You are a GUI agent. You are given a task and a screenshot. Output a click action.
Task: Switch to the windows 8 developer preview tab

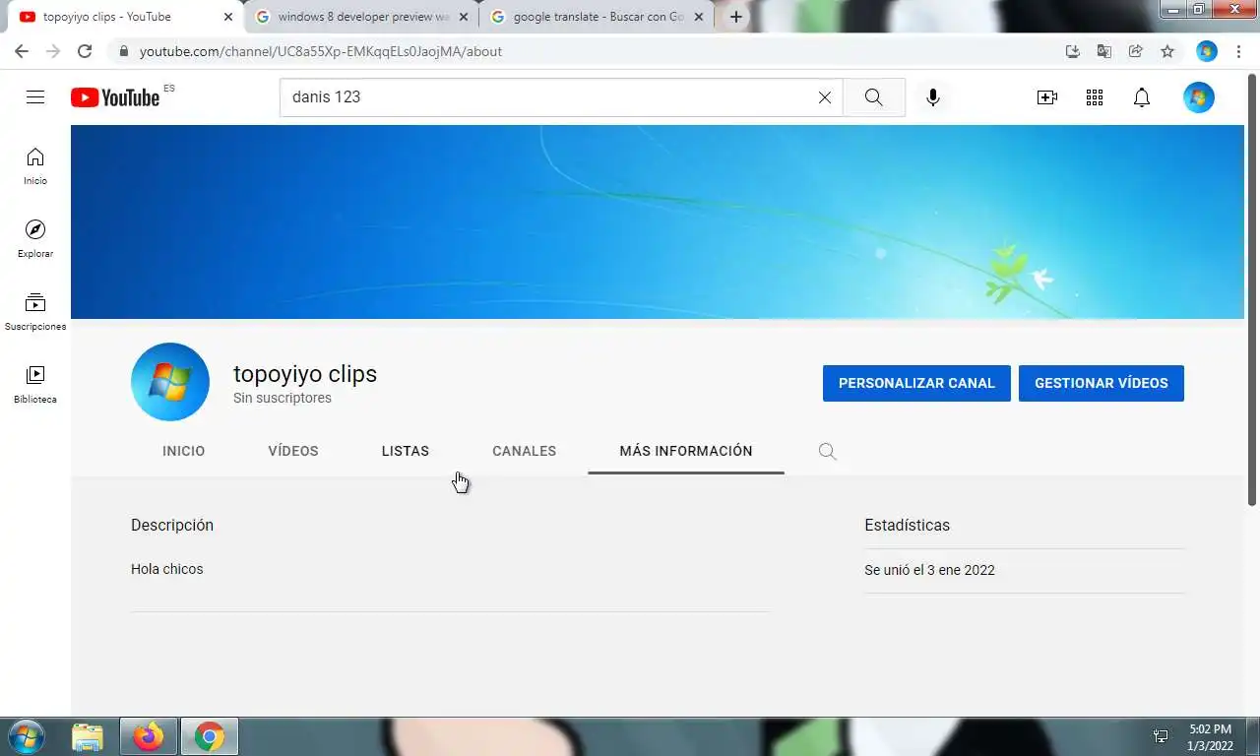[361, 17]
